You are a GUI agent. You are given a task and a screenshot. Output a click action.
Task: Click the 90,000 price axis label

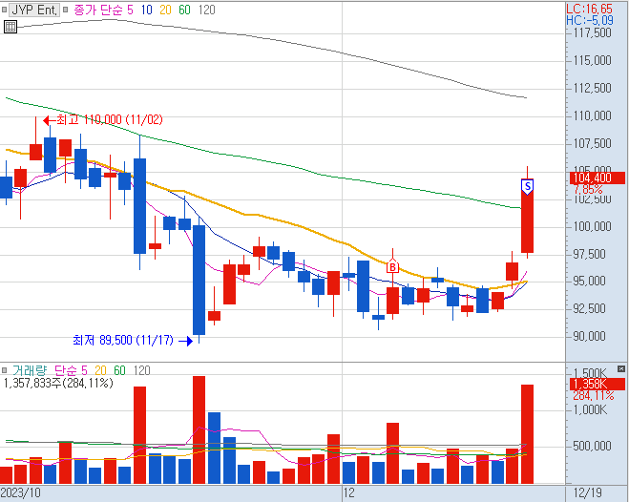point(589,336)
